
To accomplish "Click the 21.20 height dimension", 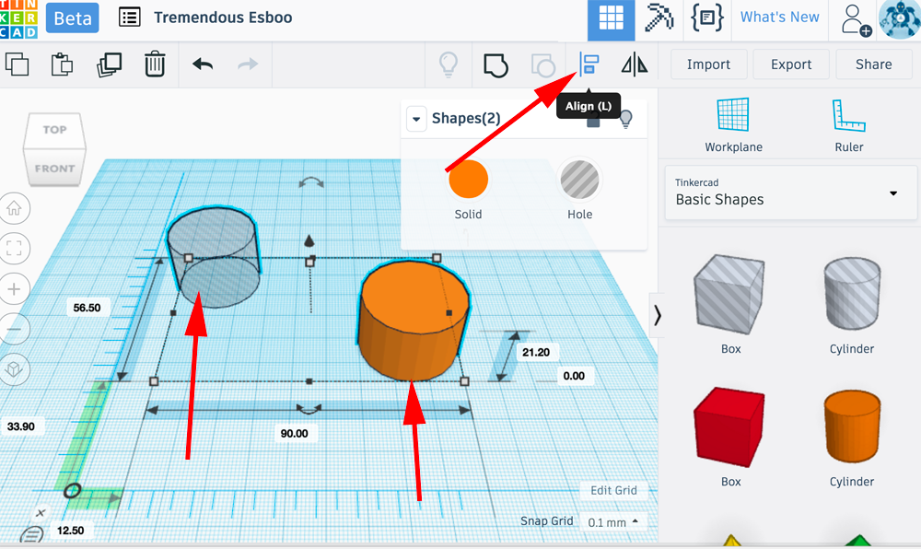I will 536,352.
